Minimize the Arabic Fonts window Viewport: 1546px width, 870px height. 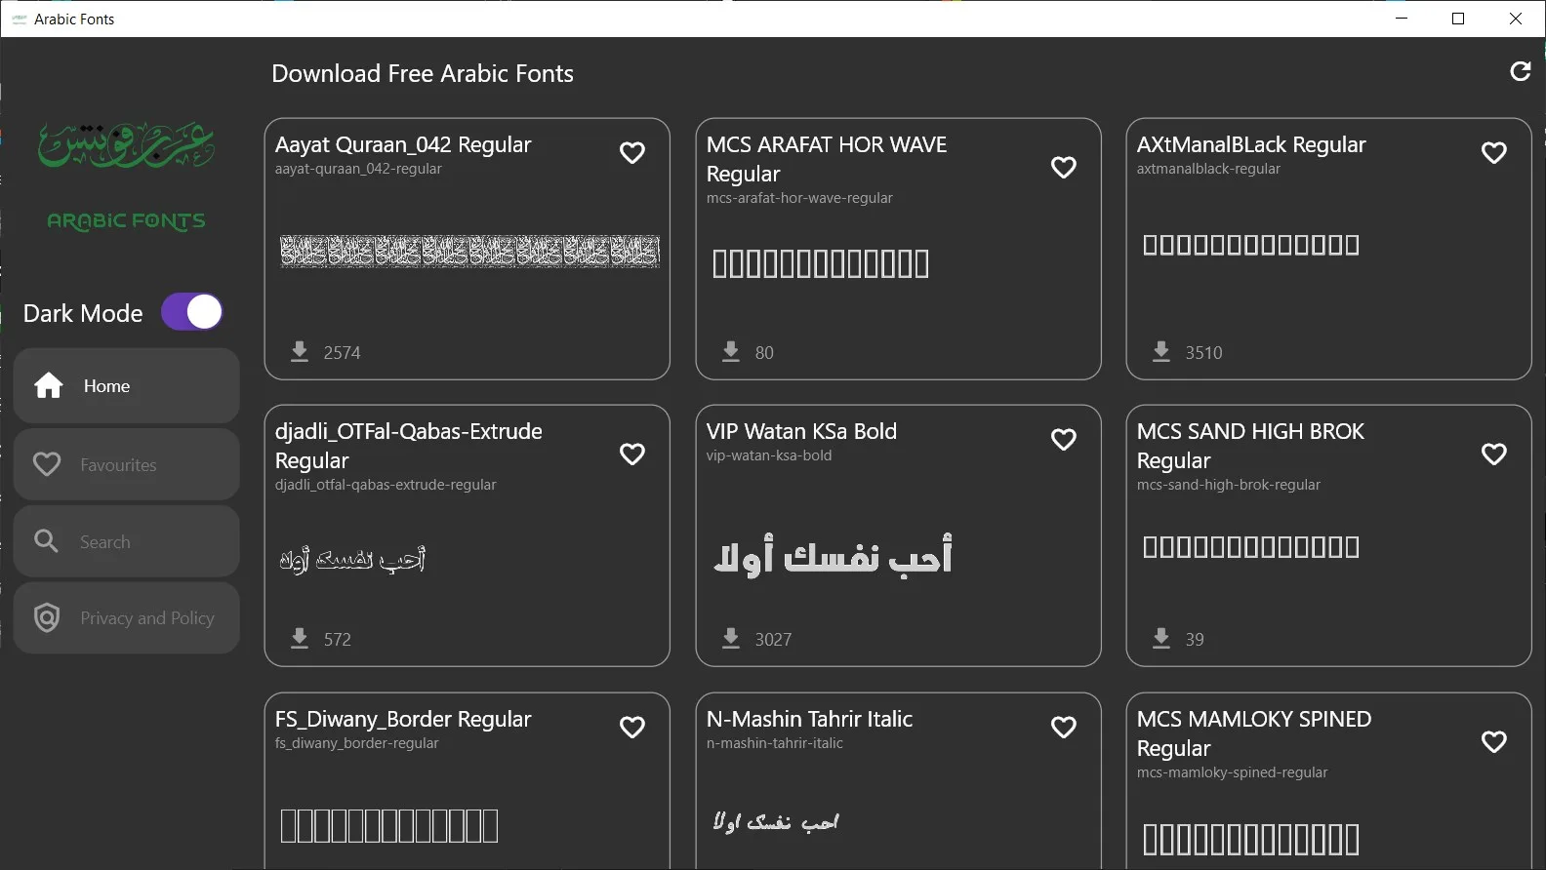pos(1402,19)
